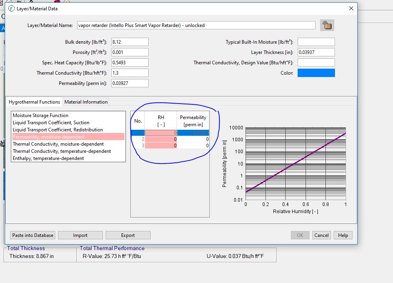Close the Layer/Material Data dialog
This screenshot has height=283, width=393.
coord(350,8)
